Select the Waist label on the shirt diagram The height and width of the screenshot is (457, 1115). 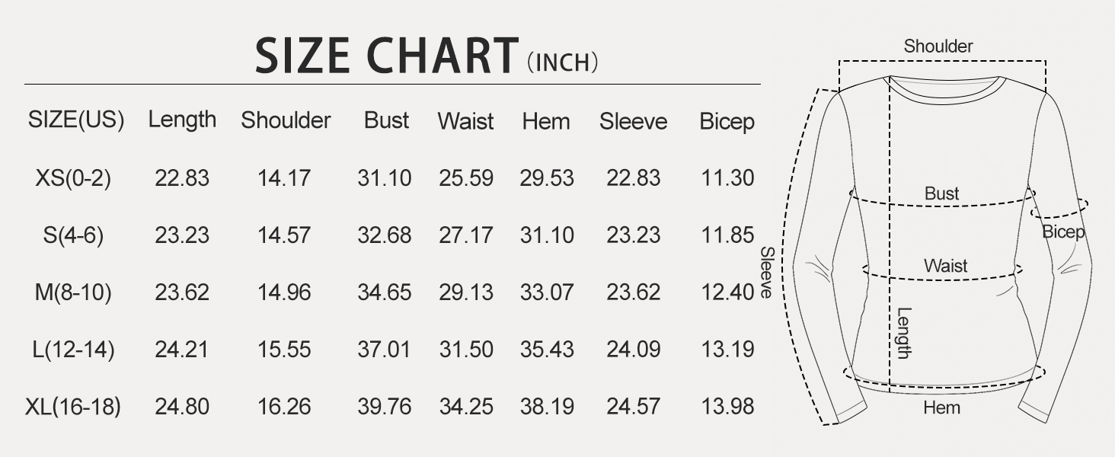pyautogui.click(x=945, y=266)
